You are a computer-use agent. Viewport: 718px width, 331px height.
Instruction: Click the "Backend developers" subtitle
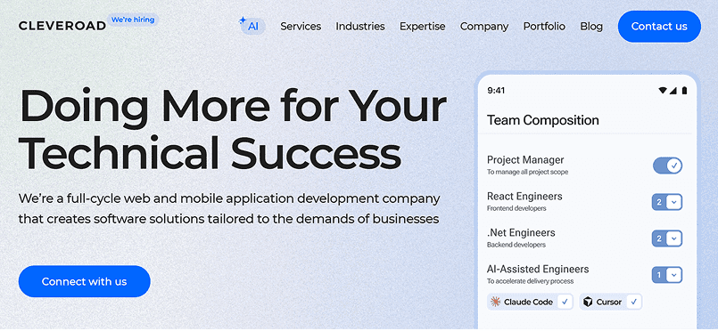516,245
